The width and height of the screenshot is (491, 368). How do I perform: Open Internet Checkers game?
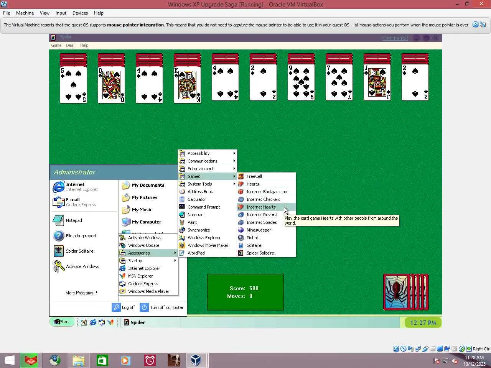coord(267,199)
